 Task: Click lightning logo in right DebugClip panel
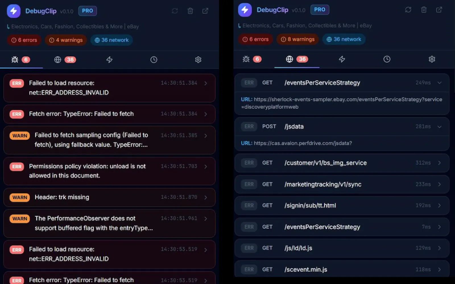pos(245,10)
